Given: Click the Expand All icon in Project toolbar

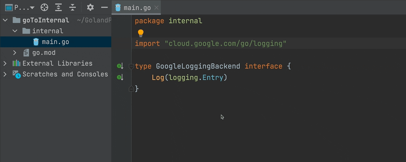Looking at the screenshot, I should [58, 8].
